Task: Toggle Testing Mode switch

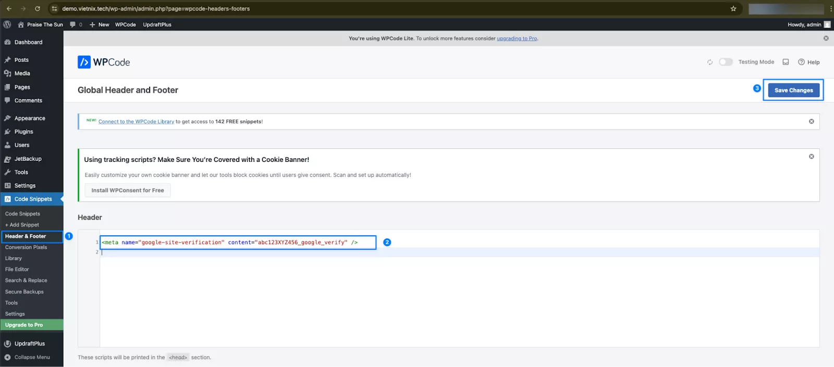Action: click(x=726, y=62)
